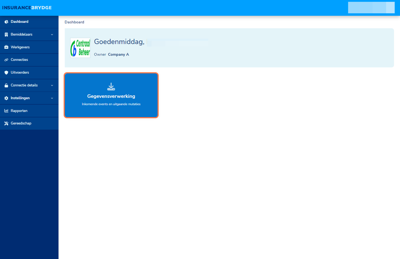Screen dimensions: 400x259
Task: Click the InsuranceBrydge logo
Action: coord(27,8)
